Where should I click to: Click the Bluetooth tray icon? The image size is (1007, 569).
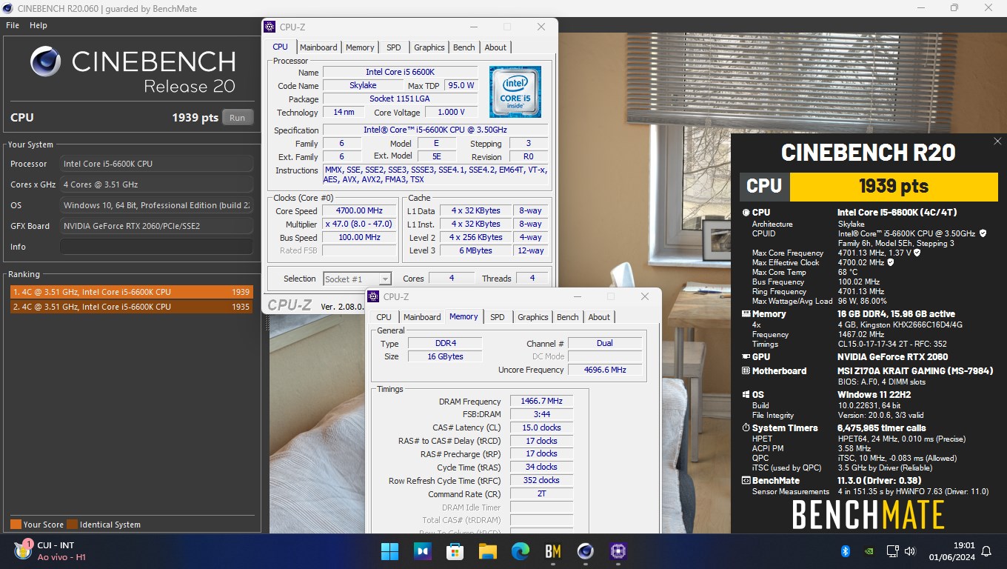[846, 551]
